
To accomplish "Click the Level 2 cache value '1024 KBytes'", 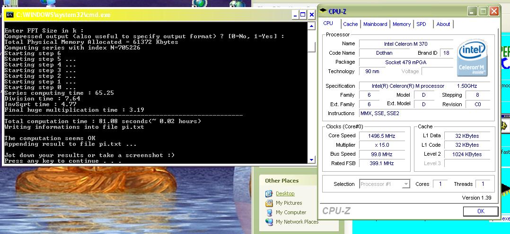I will click(x=467, y=154).
